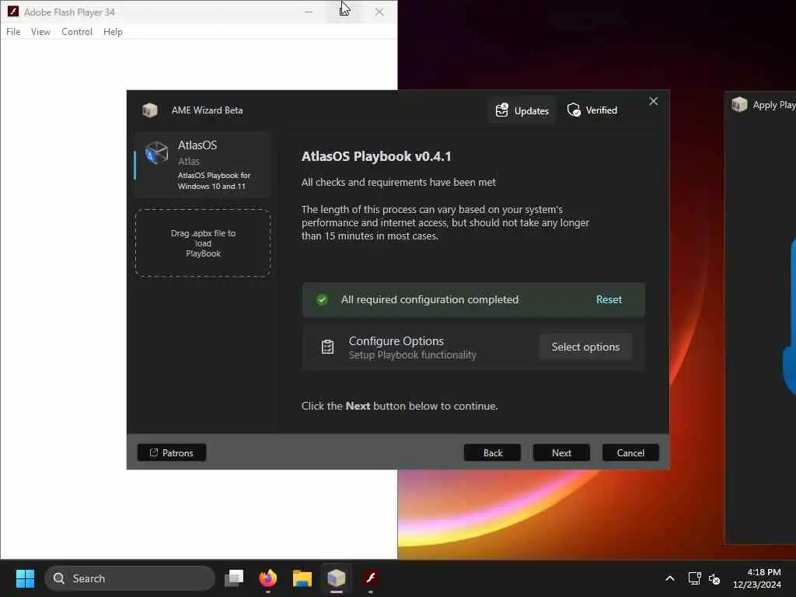Switch to Flash Player taskbar icon
The width and height of the screenshot is (796, 597).
point(371,578)
